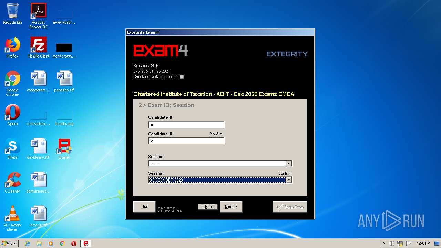The width and height of the screenshot is (441, 248).
Task: Open Opera from the taskbar
Action: (74, 244)
